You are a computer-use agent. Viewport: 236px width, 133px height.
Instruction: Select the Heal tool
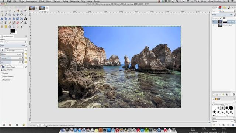click(6, 27)
